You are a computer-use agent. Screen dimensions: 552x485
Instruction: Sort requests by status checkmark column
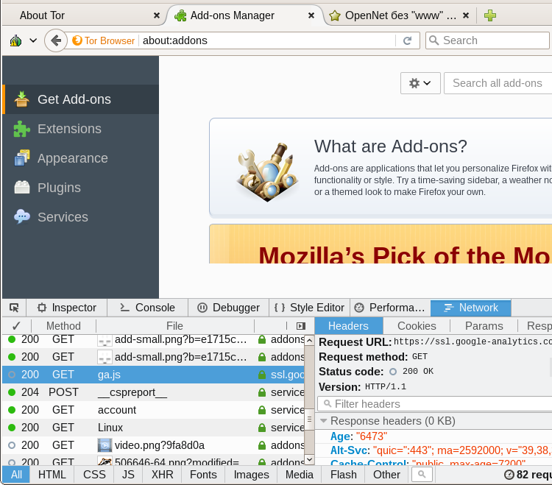(16, 326)
